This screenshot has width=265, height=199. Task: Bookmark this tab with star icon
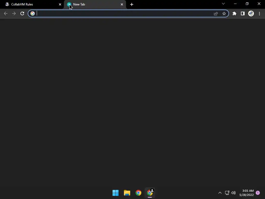pos(224,13)
